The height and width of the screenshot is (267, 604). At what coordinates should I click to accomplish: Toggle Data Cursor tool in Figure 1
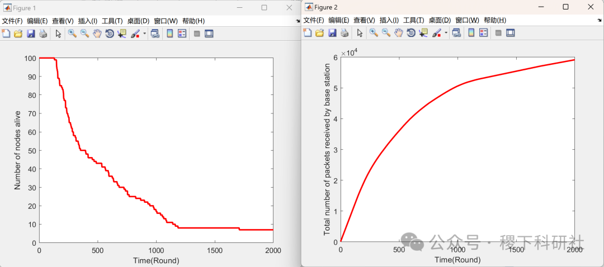click(x=122, y=34)
